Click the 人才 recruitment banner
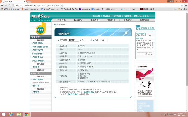Viewport: 188px width, 117px height. [145, 81]
